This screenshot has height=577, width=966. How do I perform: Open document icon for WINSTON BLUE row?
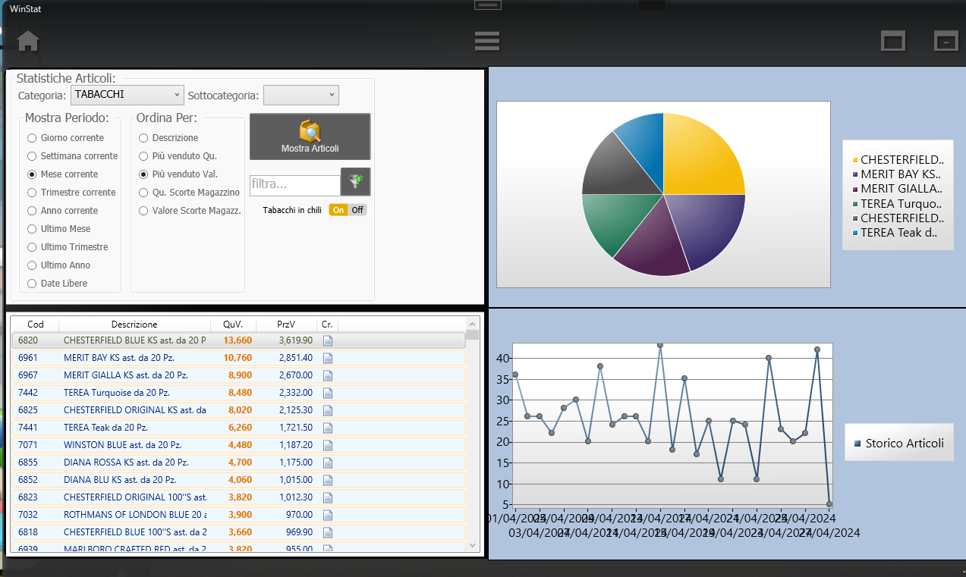pyautogui.click(x=328, y=445)
